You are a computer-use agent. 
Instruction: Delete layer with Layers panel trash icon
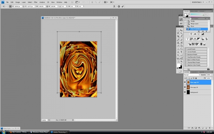[x=210, y=128]
